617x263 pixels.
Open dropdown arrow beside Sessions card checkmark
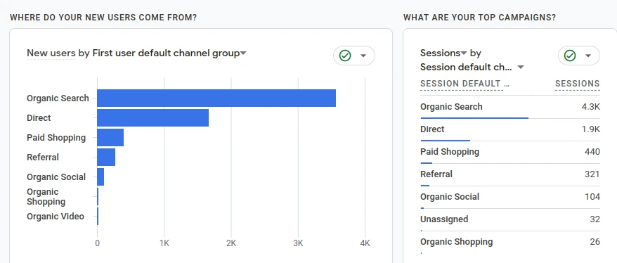click(588, 56)
